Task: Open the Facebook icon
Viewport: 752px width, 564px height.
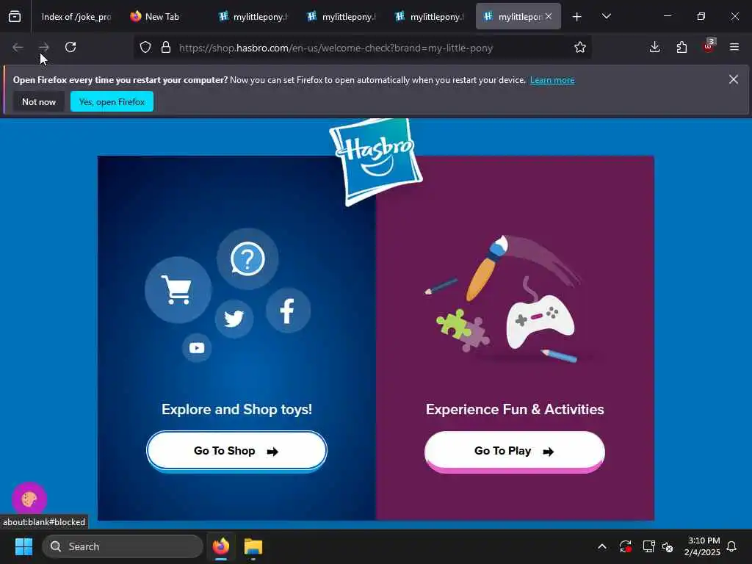Action: point(288,311)
